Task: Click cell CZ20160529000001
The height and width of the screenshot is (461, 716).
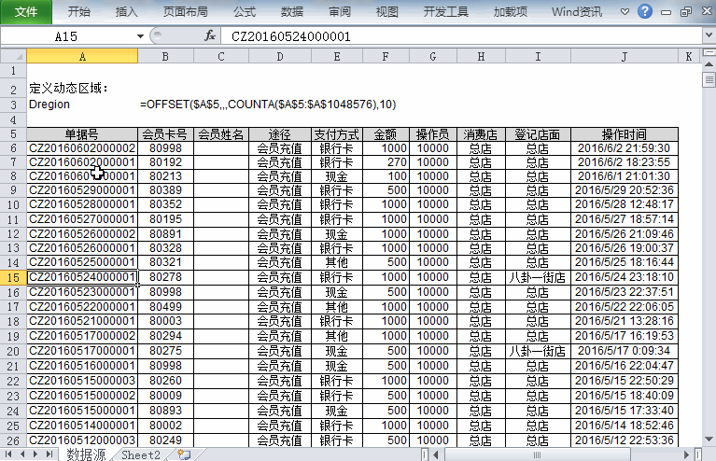Action: pos(82,190)
